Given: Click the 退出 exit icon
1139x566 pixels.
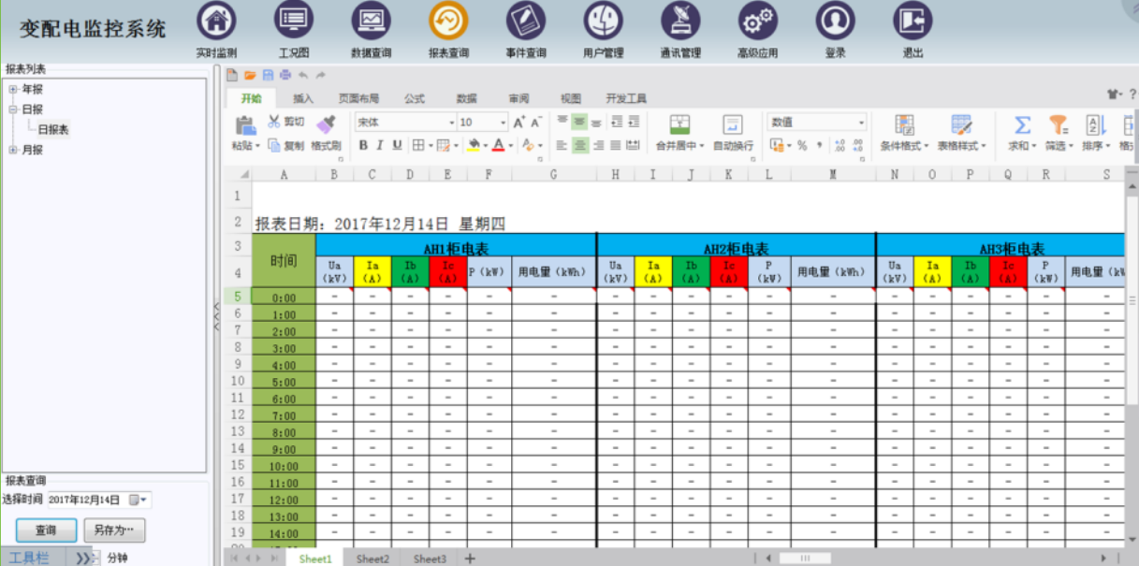Looking at the screenshot, I should (913, 21).
